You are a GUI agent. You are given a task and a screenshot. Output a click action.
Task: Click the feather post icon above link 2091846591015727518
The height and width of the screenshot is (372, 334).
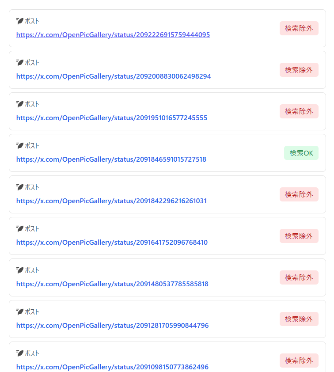tap(20, 145)
